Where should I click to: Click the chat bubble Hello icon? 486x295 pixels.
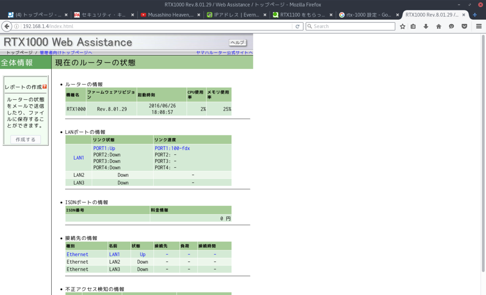451,27
